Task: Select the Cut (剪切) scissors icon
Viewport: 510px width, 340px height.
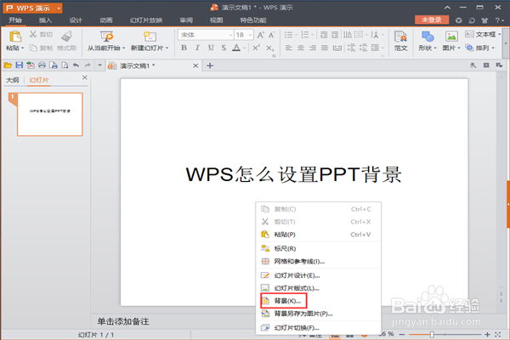Action: click(x=33, y=34)
